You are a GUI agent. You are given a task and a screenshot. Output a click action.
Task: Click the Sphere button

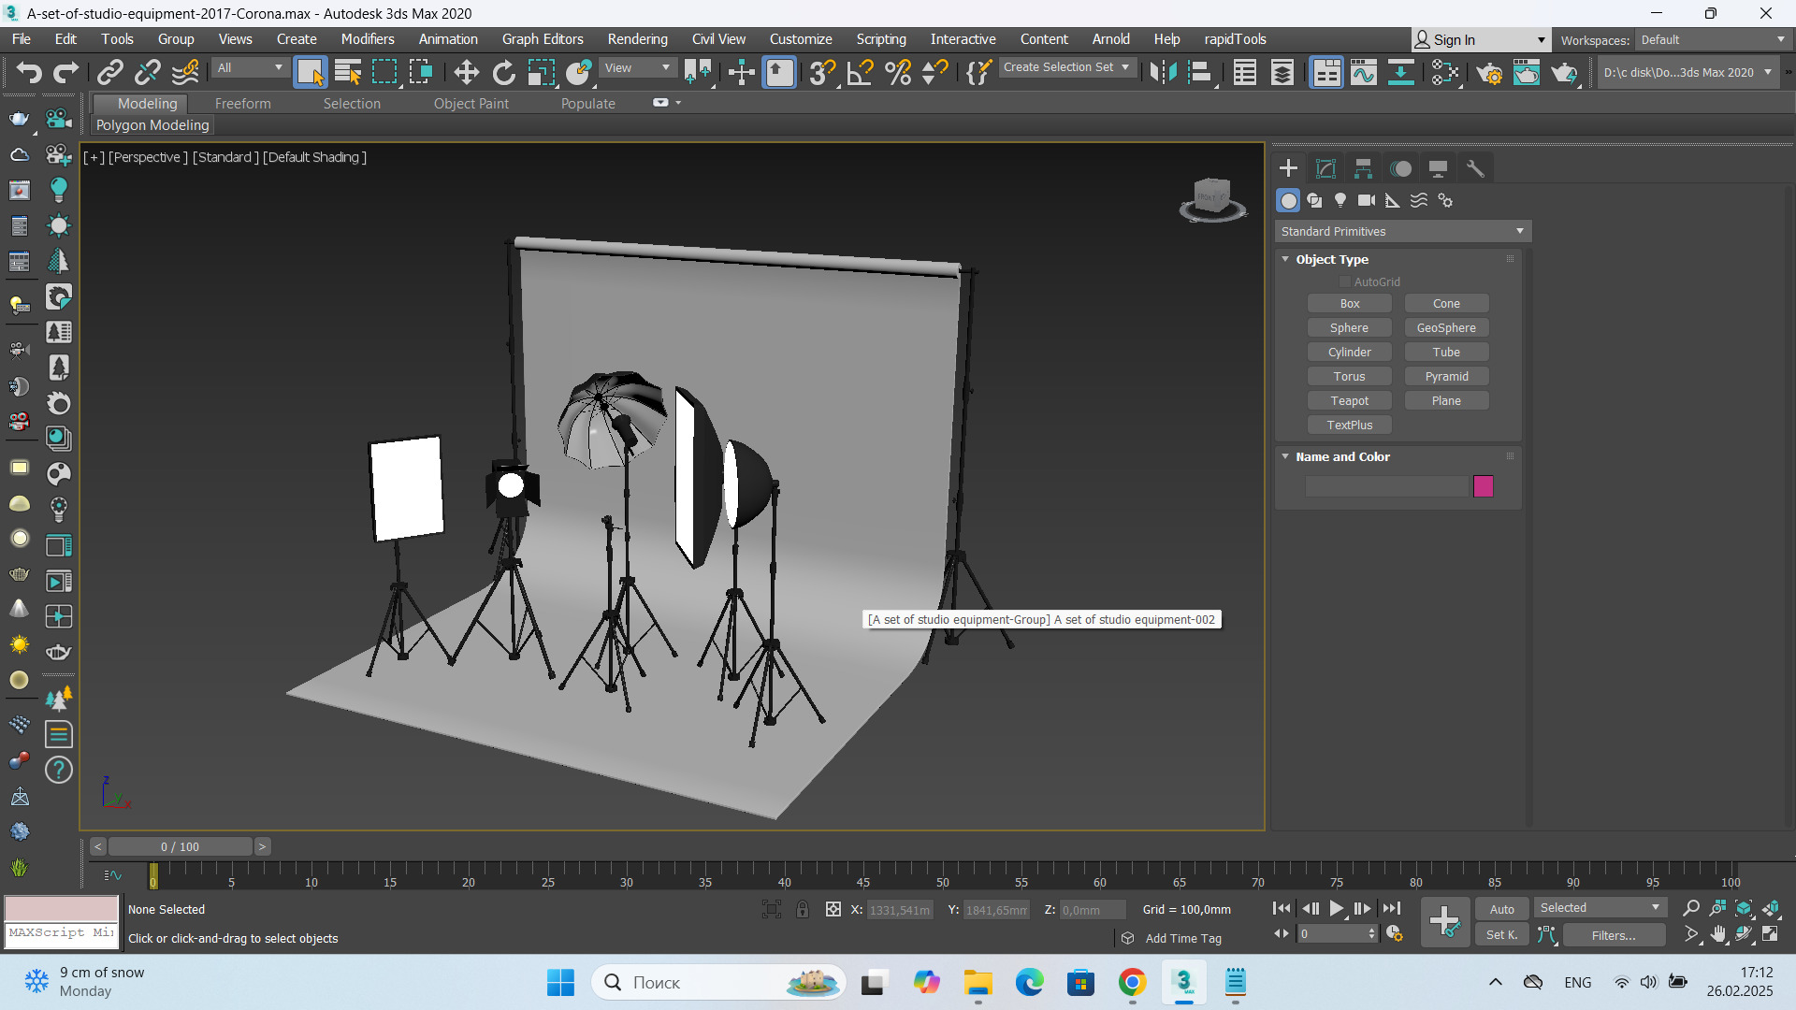[x=1349, y=328]
